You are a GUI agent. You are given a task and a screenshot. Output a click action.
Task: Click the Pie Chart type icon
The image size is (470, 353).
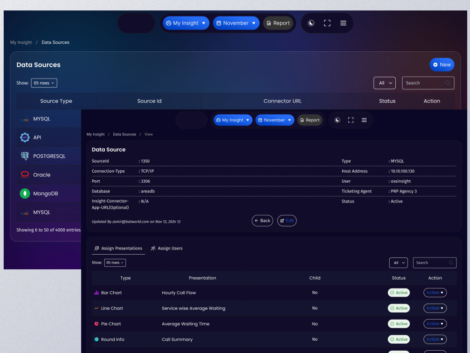(96, 324)
